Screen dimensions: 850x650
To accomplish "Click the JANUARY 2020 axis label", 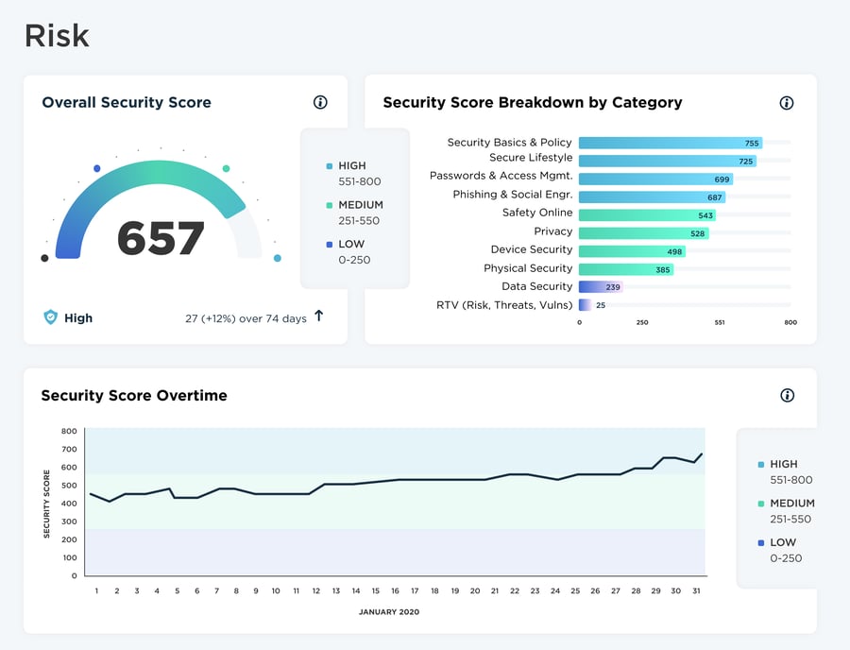I will [x=389, y=611].
